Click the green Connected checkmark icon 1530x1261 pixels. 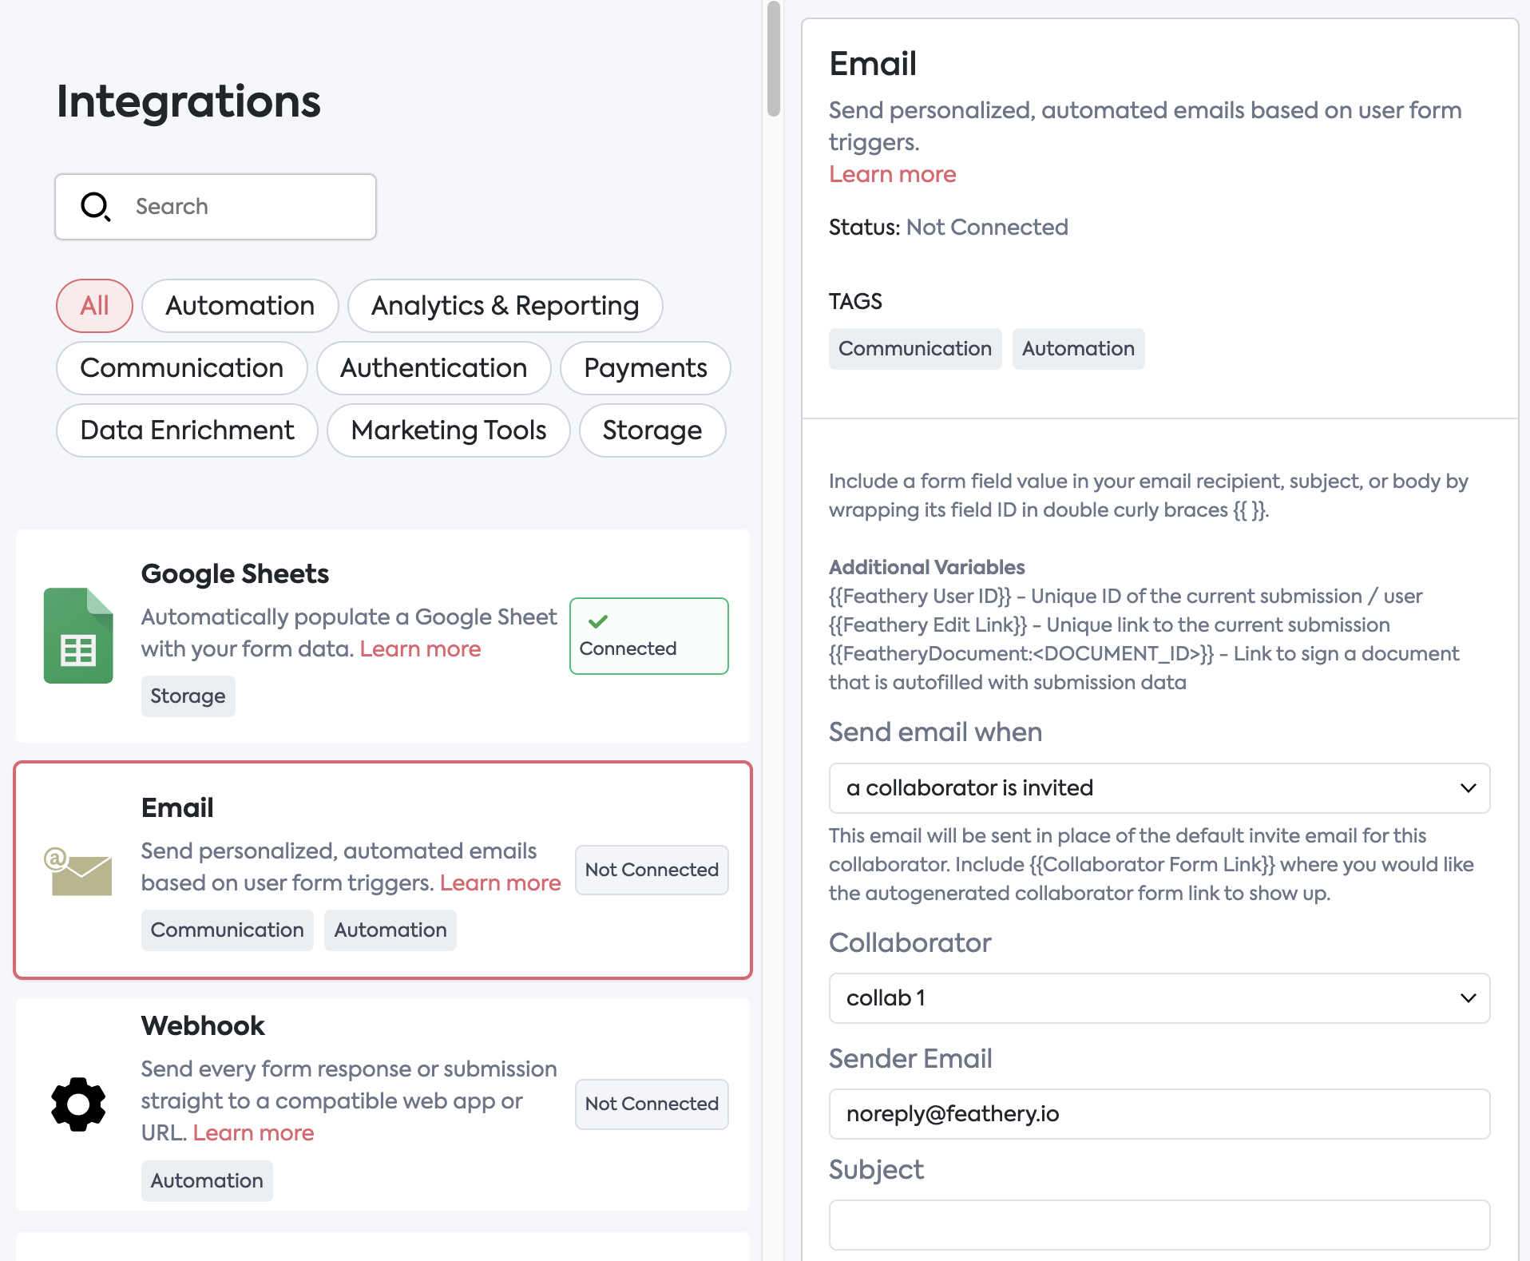(598, 621)
